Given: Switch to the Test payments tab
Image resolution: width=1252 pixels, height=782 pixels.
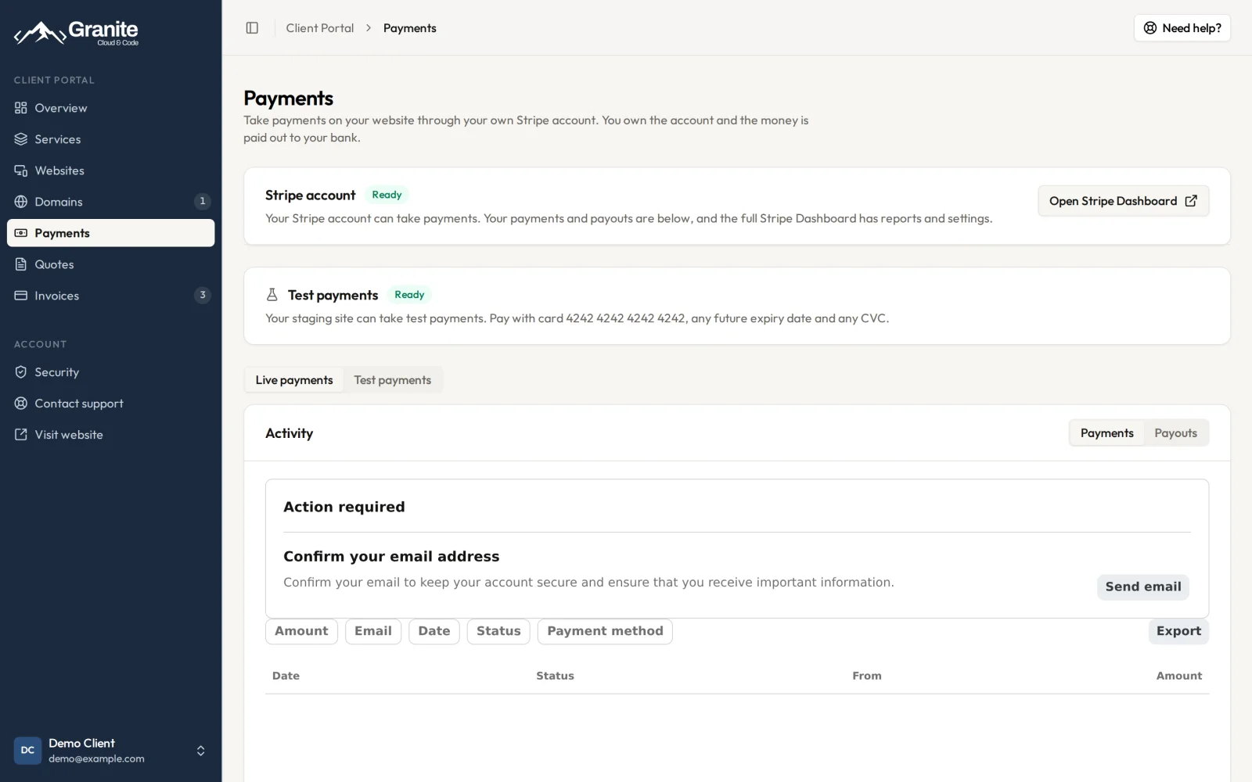Looking at the screenshot, I should (392, 380).
